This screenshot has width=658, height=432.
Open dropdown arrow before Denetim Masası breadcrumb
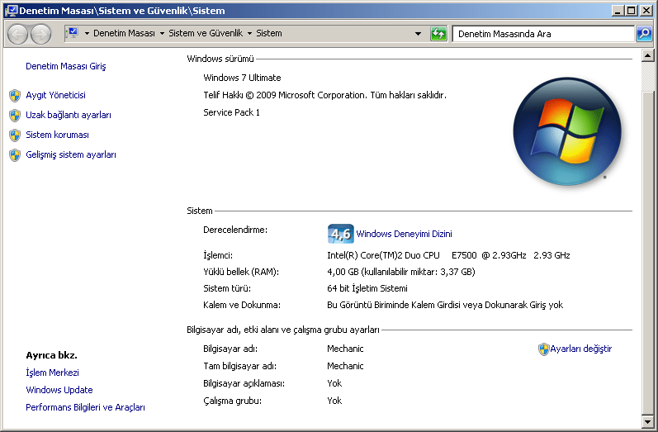point(87,34)
